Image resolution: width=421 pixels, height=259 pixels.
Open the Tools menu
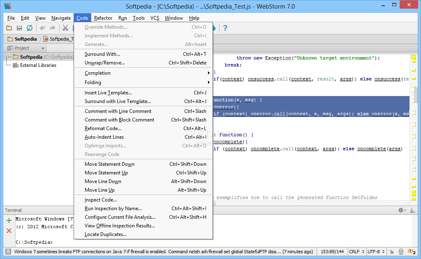(x=139, y=18)
